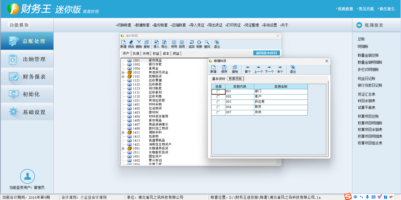The width and height of the screenshot is (401, 200).
Task: Open the 出纳管理 module
Action: click(27, 59)
